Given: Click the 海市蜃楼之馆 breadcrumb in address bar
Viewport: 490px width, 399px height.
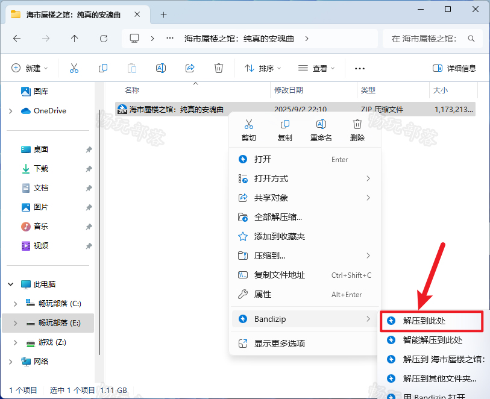Looking at the screenshot, I should click(239, 39).
